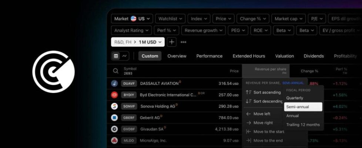Choose Sort descending in the column menu
The height and width of the screenshot is (148, 362).
tap(264, 101)
